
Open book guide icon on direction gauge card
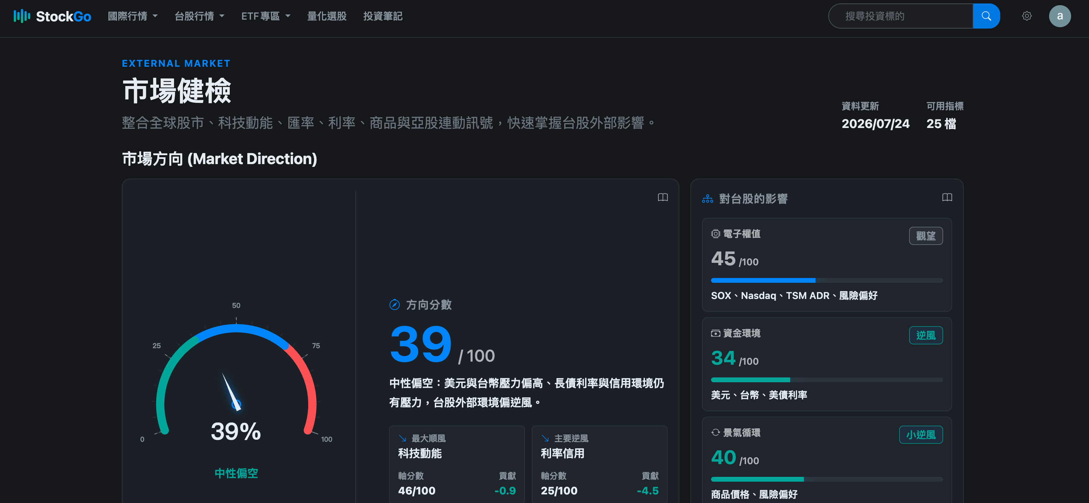(662, 197)
